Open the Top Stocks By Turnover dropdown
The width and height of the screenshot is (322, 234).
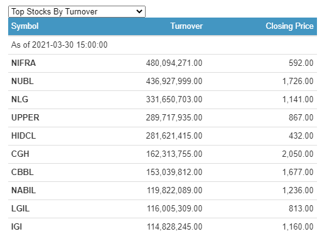pos(77,11)
